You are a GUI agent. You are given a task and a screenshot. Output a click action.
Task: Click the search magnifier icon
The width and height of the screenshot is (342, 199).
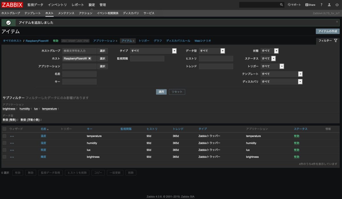282,5
